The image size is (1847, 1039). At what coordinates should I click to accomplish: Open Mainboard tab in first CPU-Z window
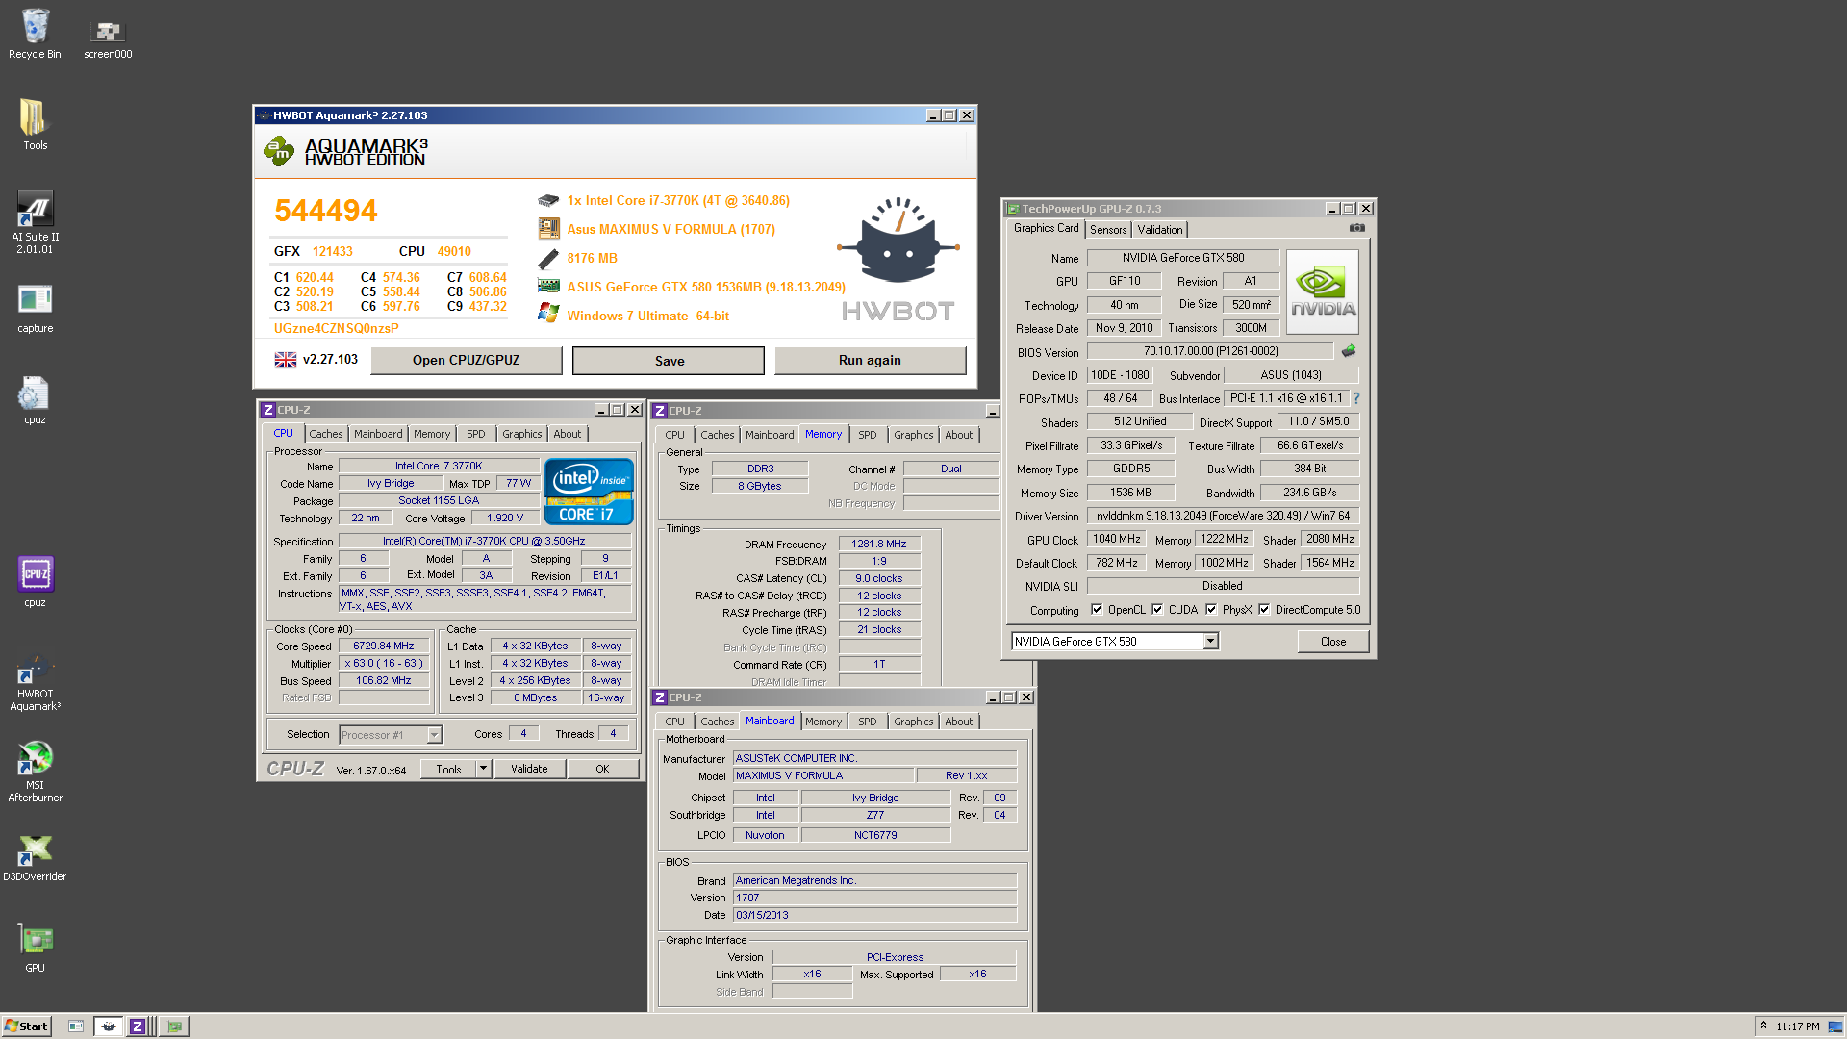coord(377,434)
